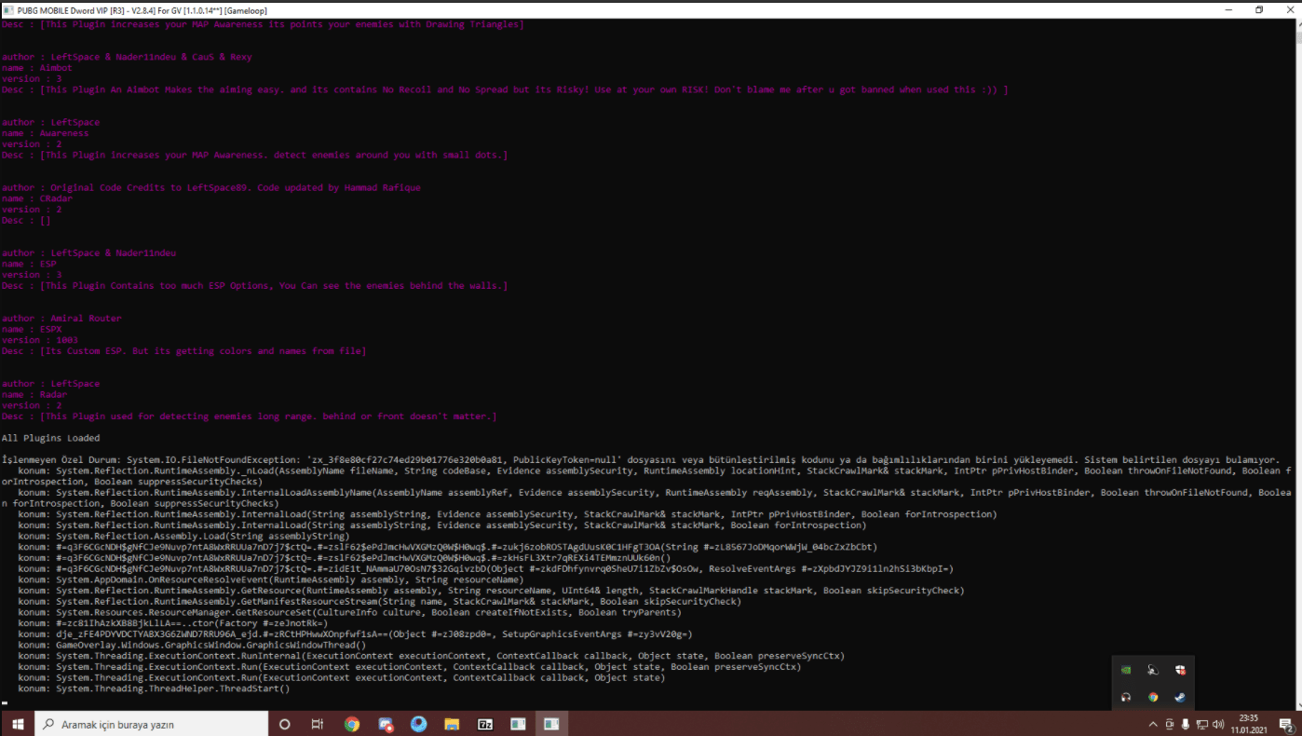Open Windows Security shield in tray
The image size is (1302, 736).
point(1180,669)
